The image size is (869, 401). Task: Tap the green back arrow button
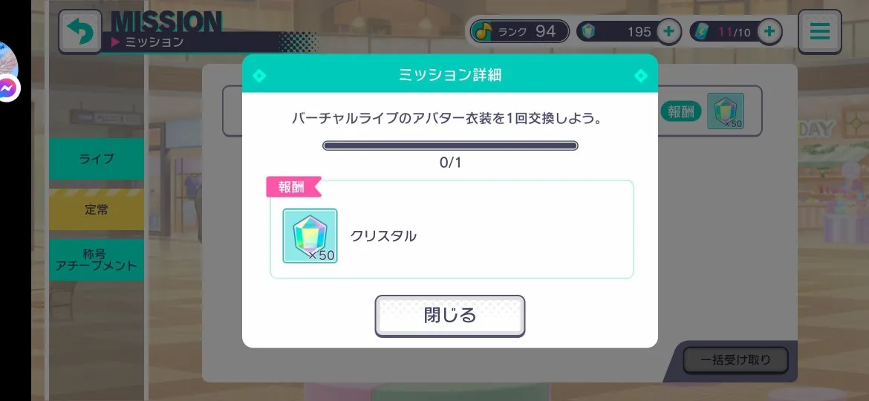(80, 32)
